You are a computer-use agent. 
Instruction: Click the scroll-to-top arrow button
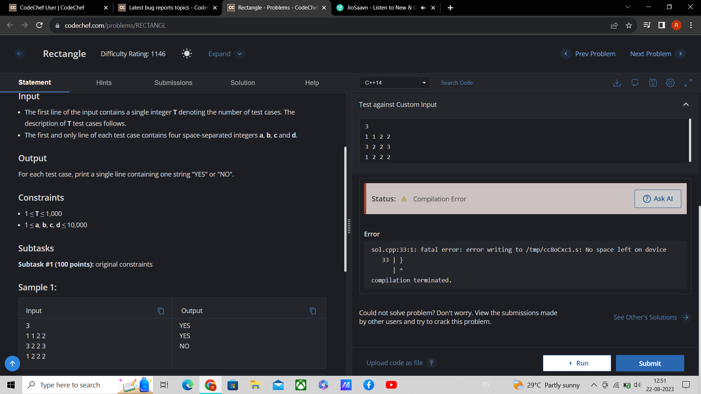12,363
